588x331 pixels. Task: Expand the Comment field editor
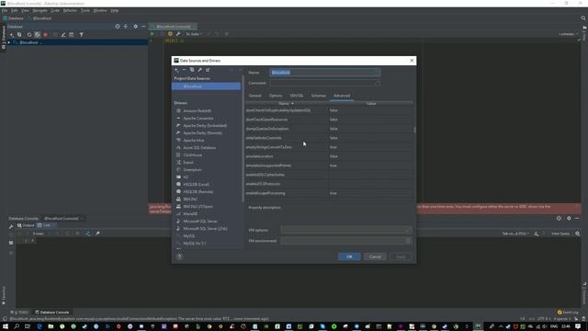pyautogui.click(x=378, y=83)
